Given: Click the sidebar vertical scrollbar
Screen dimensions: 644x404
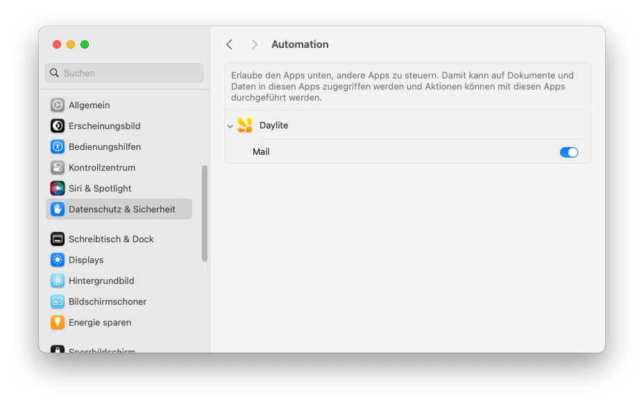Looking at the screenshot, I should point(205,213).
